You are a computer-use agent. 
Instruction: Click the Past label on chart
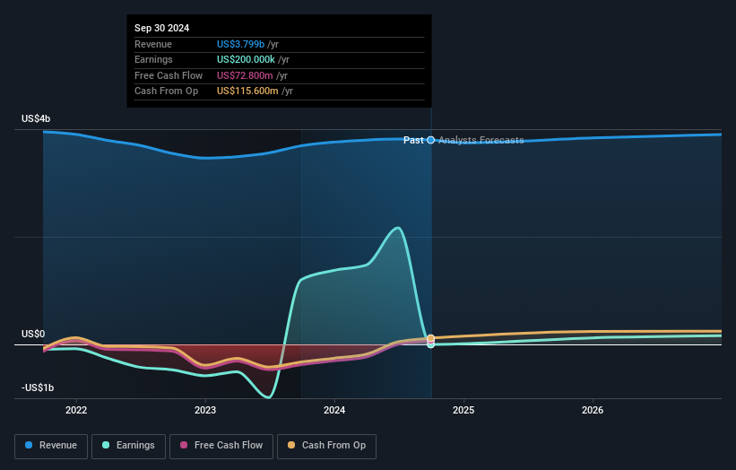[x=413, y=140]
